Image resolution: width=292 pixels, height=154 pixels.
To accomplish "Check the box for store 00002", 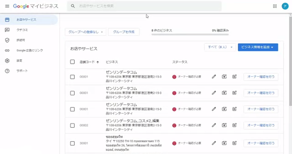I will pyautogui.click(x=72, y=125).
